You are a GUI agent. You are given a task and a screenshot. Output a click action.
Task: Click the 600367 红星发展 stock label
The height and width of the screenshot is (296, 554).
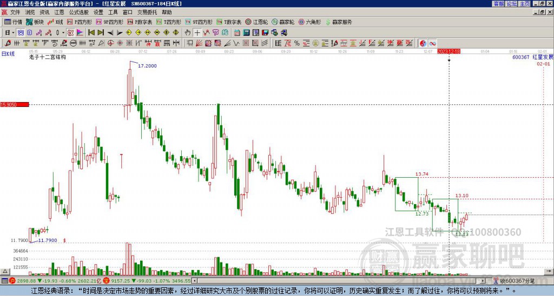click(533, 57)
